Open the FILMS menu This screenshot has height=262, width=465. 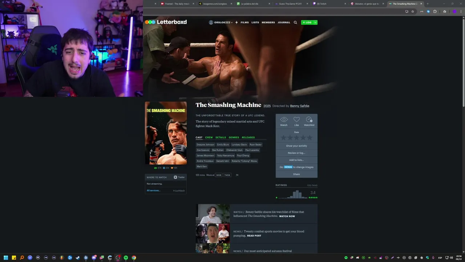(244, 23)
